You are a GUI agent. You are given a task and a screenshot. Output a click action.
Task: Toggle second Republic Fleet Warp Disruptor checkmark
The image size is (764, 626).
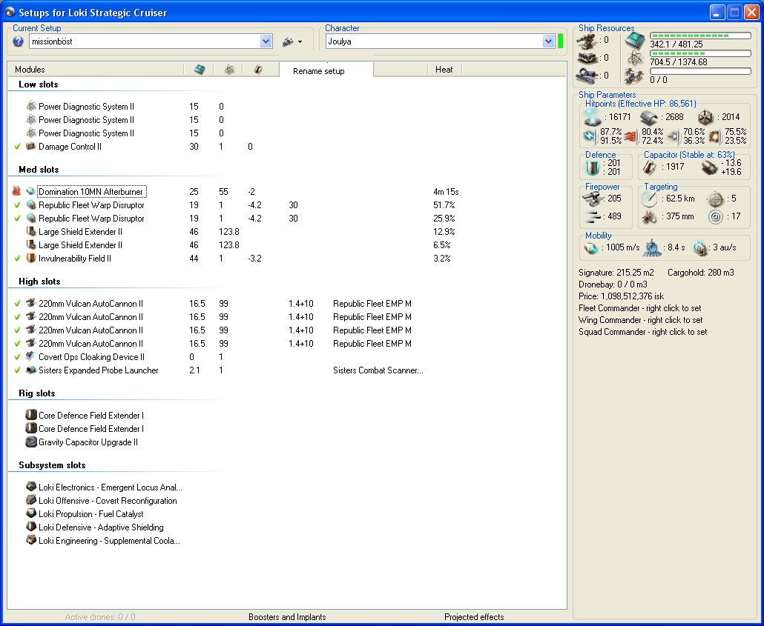(x=18, y=218)
